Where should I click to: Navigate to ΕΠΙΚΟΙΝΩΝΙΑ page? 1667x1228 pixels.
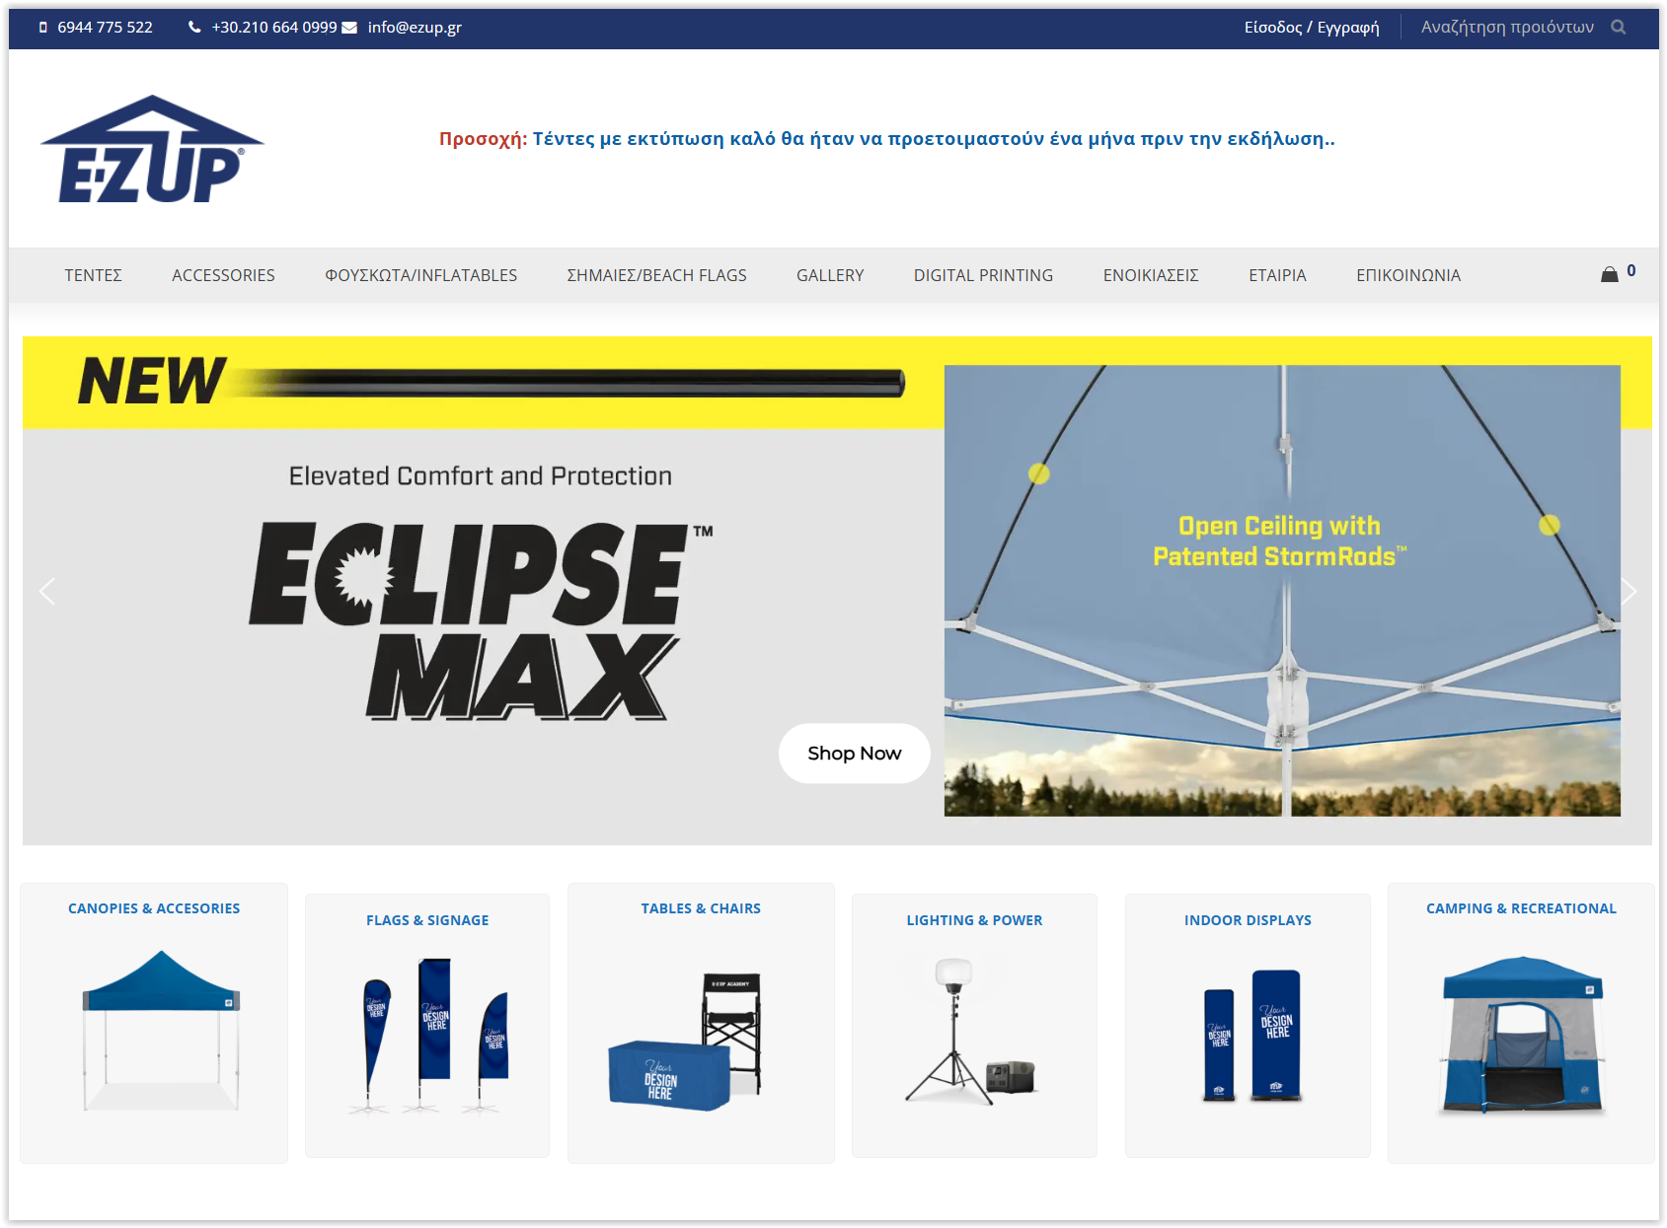1407,275
